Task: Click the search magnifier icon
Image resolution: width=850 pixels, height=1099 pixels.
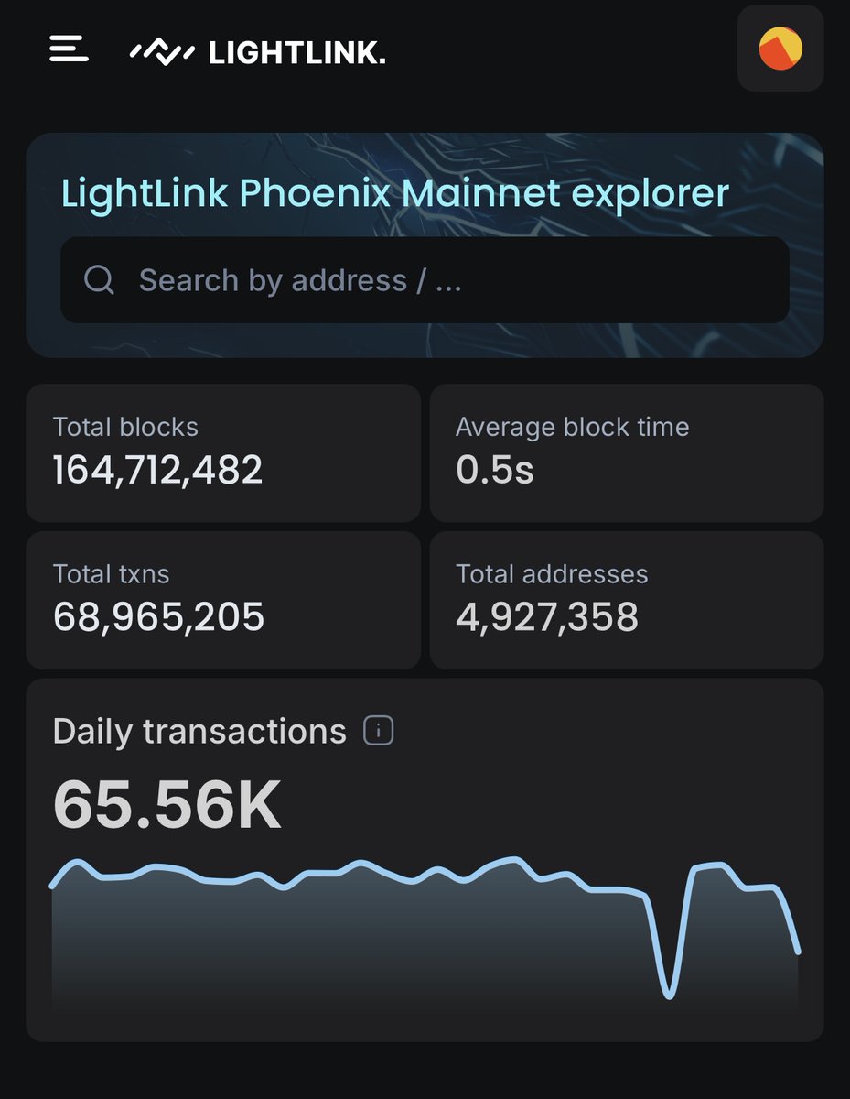Action: (99, 279)
